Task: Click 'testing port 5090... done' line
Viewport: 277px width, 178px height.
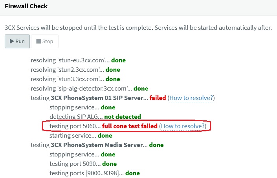Action: [x=83, y=164]
